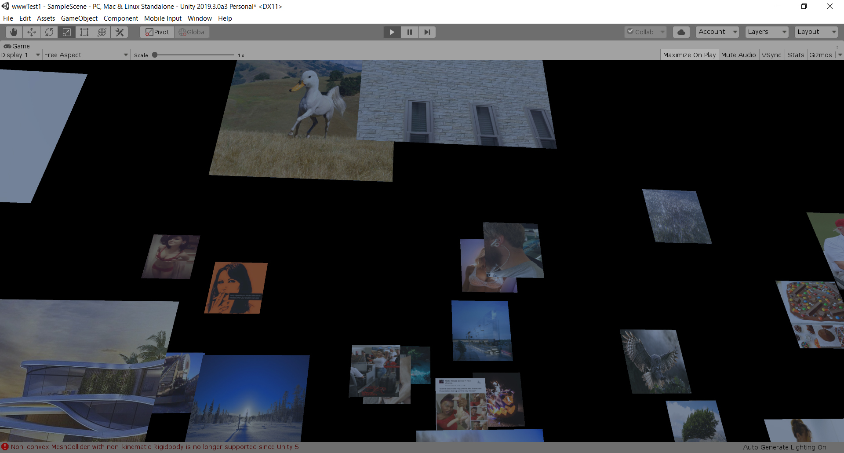Toggle VSync option
Image resolution: width=844 pixels, height=453 pixels.
(771, 55)
